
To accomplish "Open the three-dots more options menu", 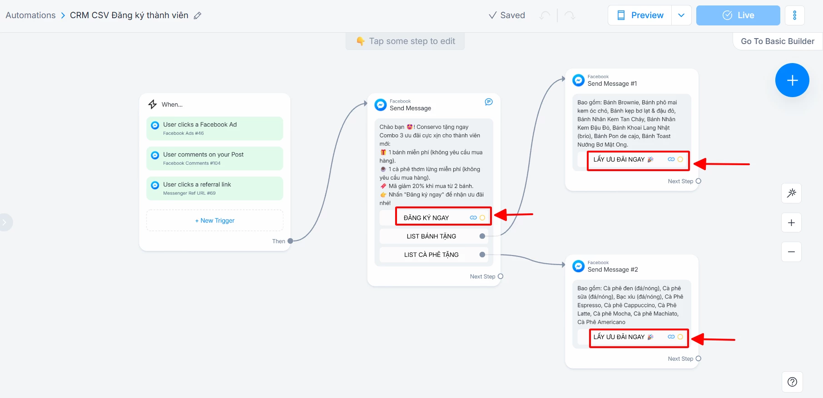I will 794,15.
